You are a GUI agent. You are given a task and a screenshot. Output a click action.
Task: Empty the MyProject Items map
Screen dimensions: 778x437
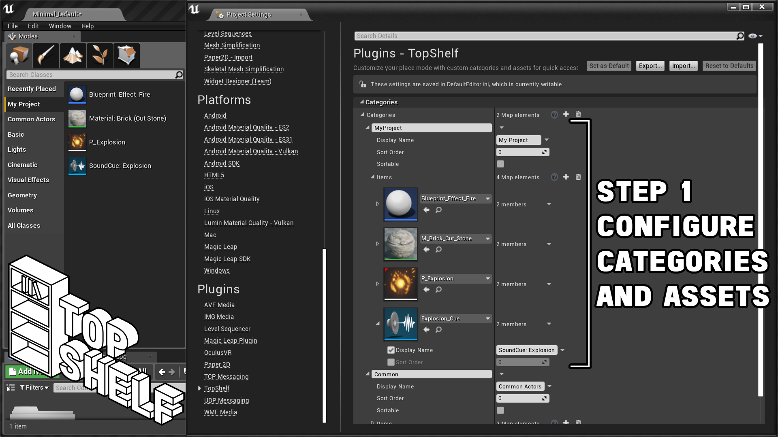578,177
